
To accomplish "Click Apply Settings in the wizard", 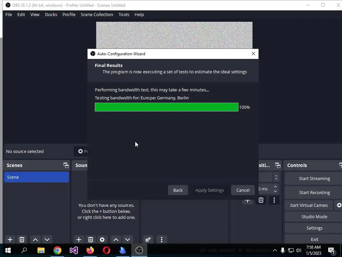I will pyautogui.click(x=209, y=190).
